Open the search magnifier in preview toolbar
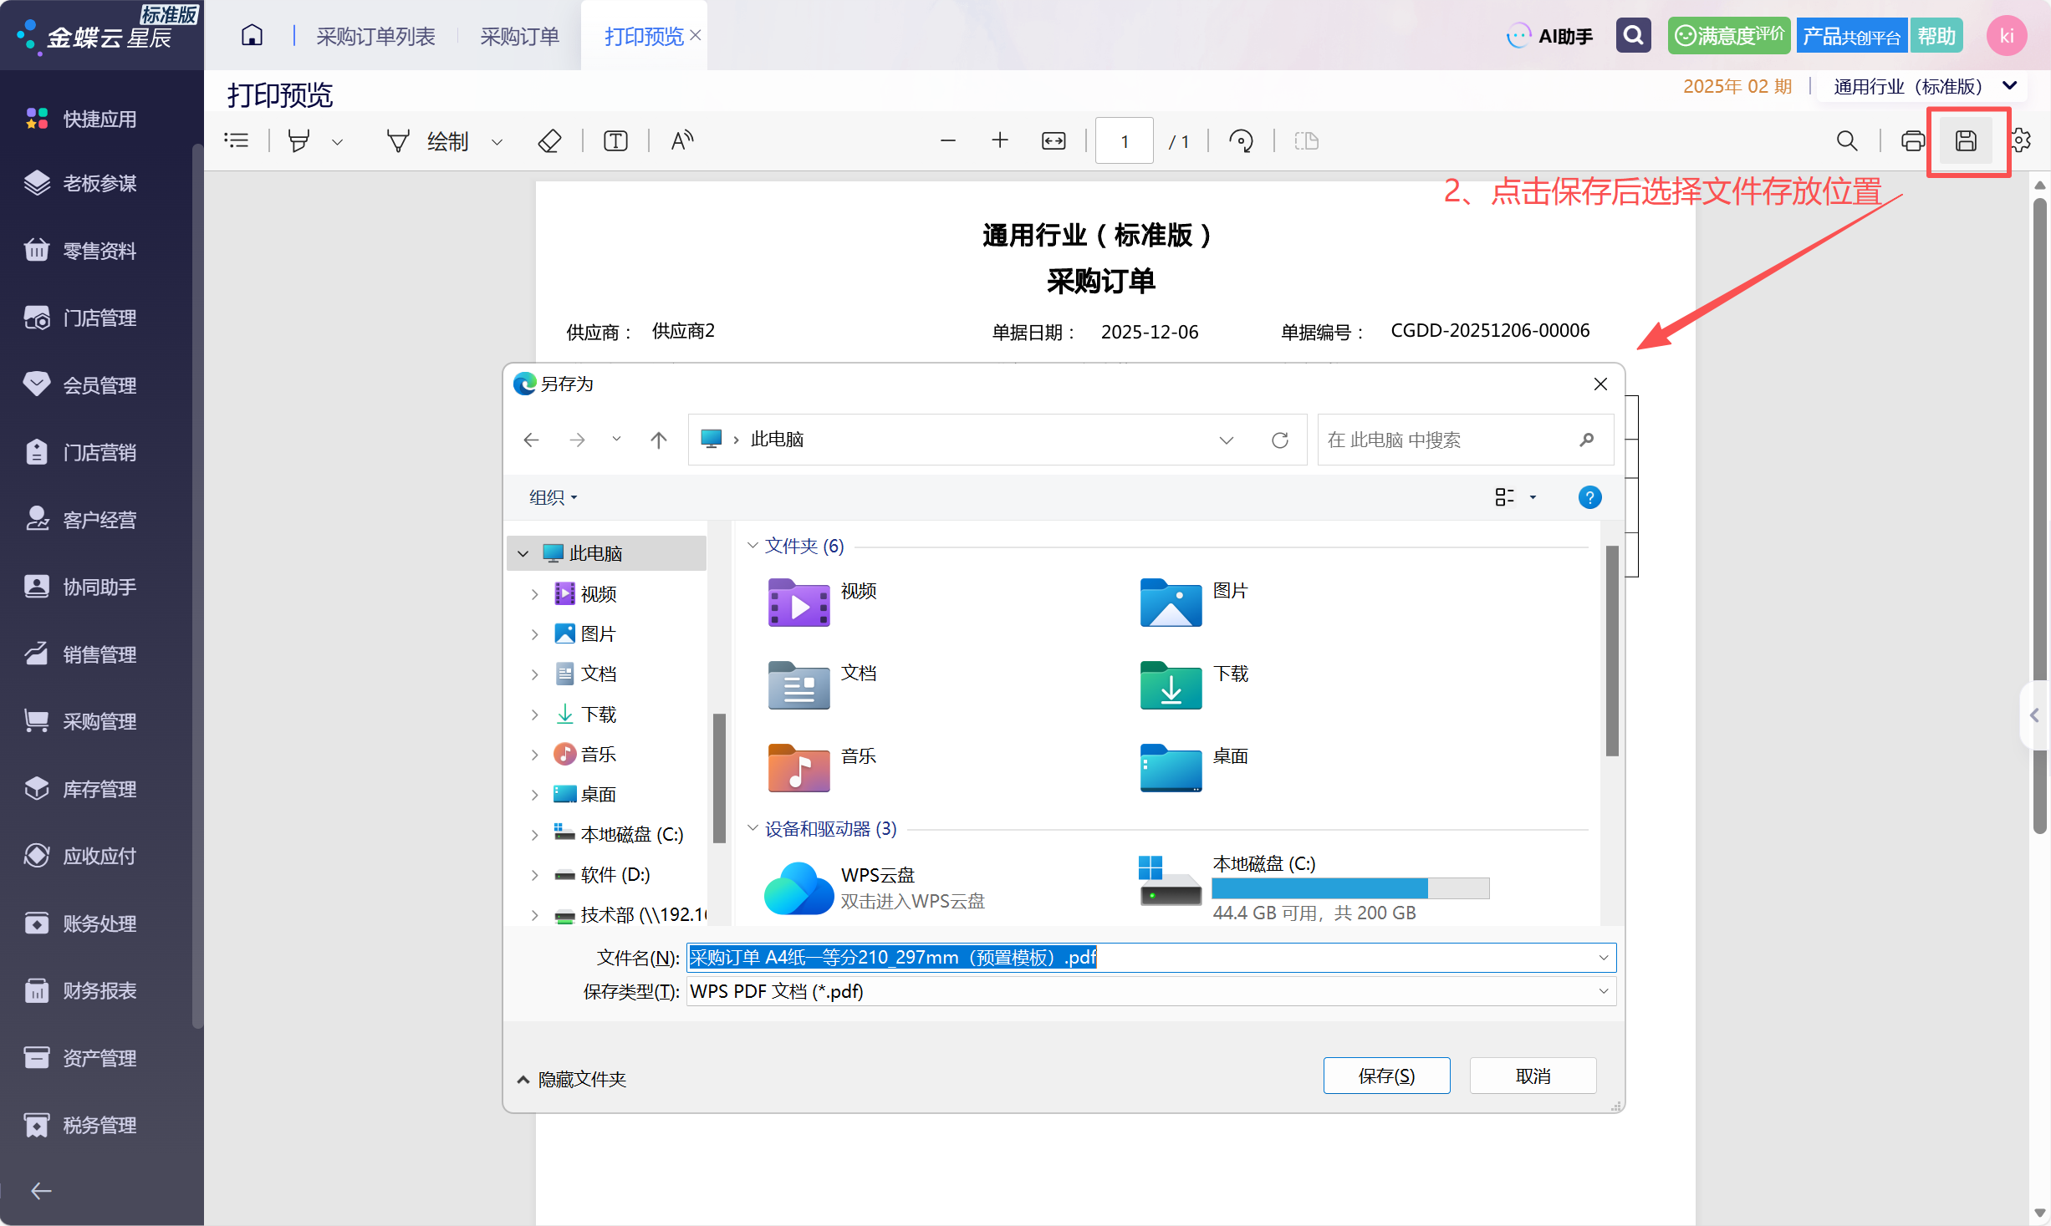 coord(1847,140)
